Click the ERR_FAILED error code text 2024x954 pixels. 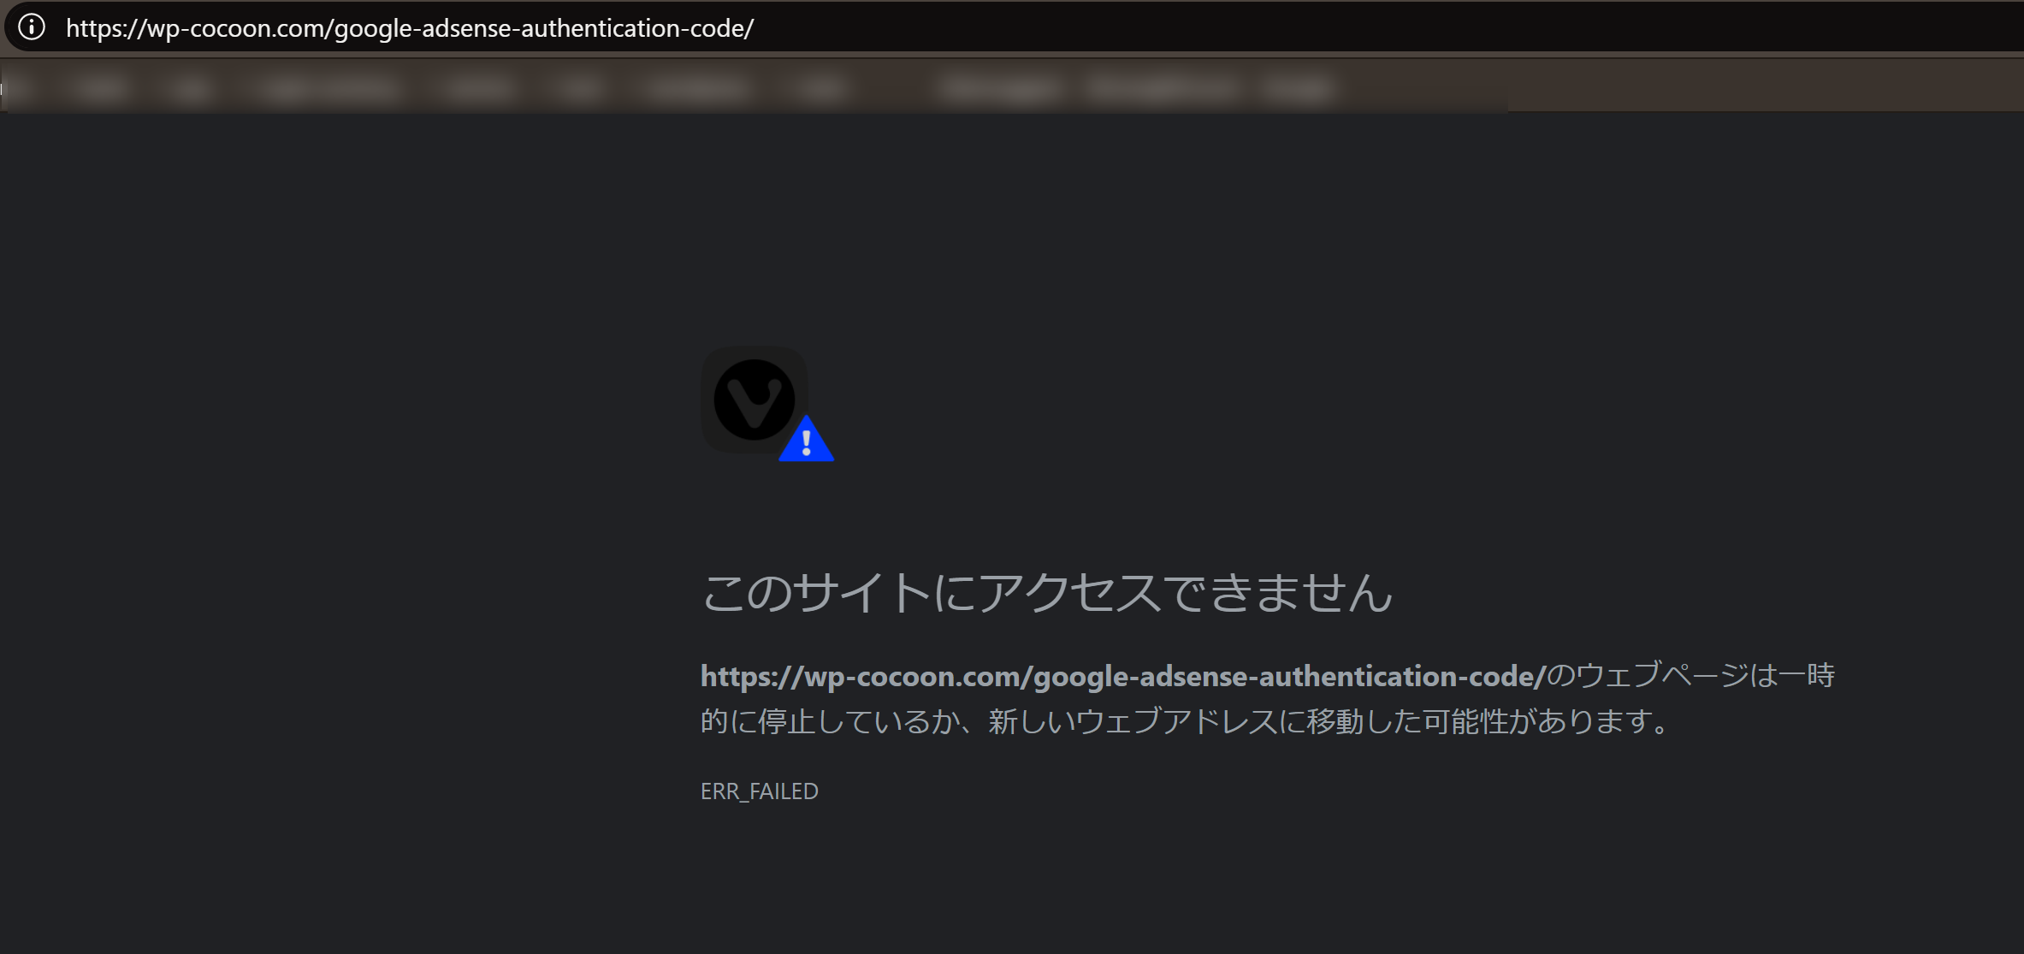click(760, 791)
